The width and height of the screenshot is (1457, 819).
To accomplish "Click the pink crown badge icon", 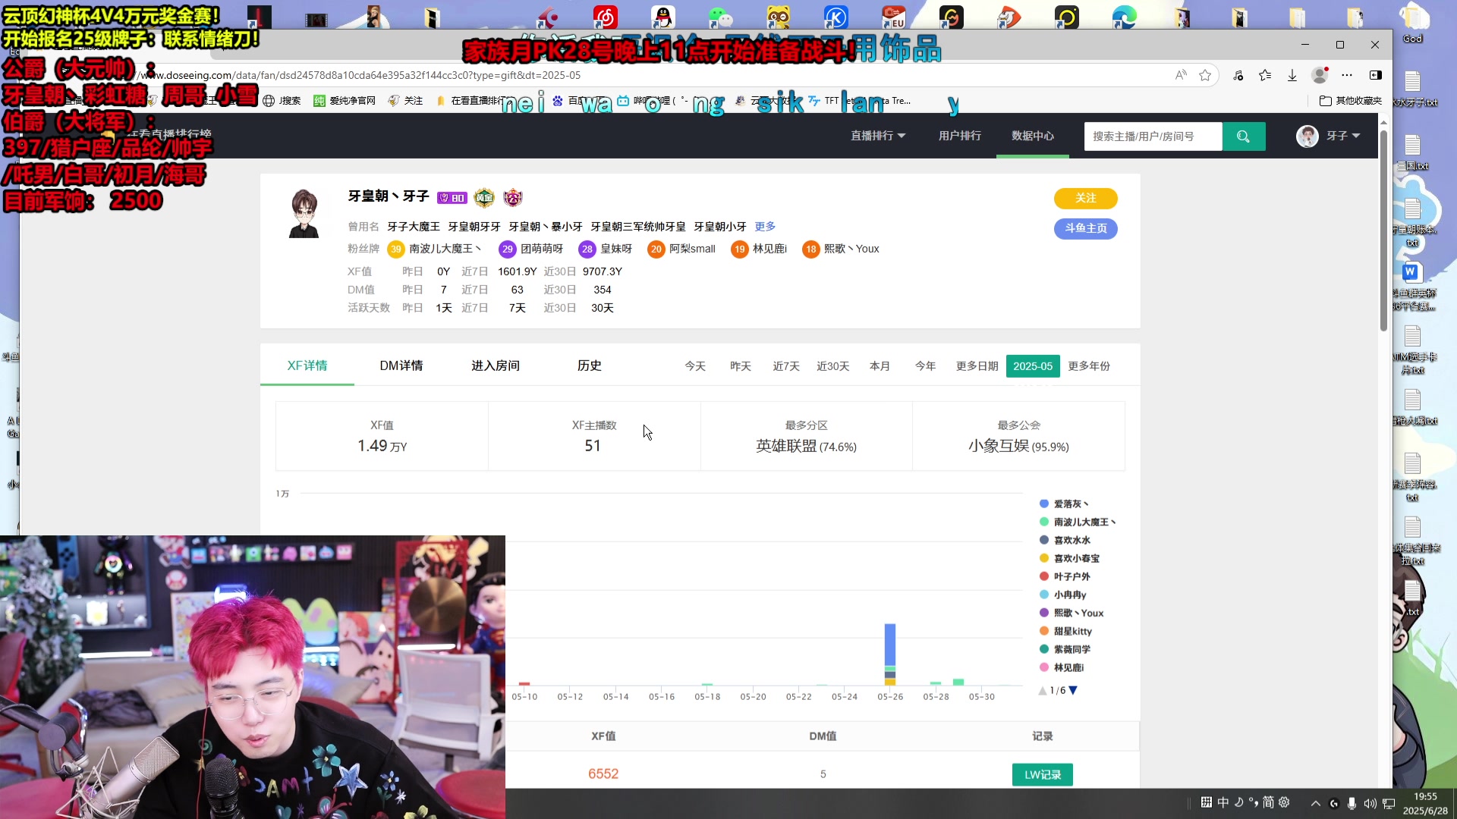I will 513,198.
